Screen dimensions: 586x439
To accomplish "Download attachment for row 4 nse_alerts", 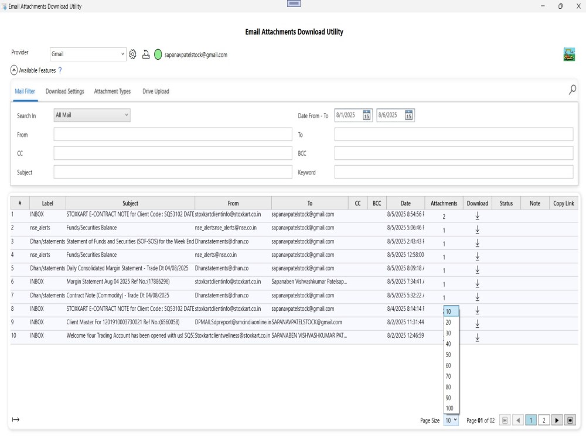I will click(477, 256).
